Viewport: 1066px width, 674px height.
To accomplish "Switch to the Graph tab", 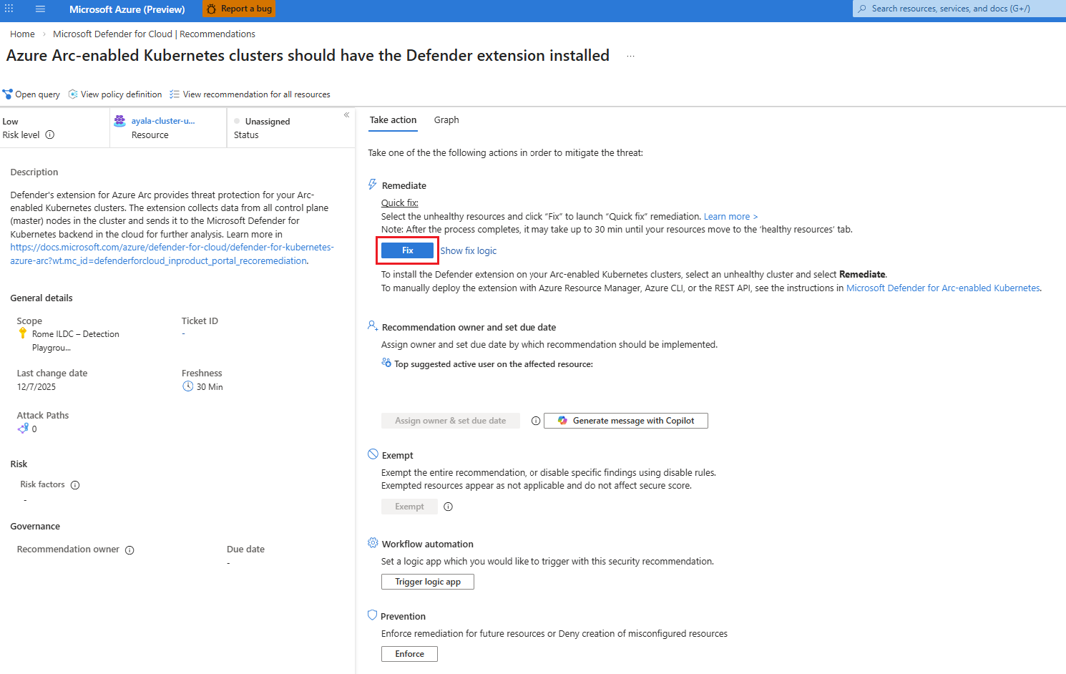I will 446,120.
